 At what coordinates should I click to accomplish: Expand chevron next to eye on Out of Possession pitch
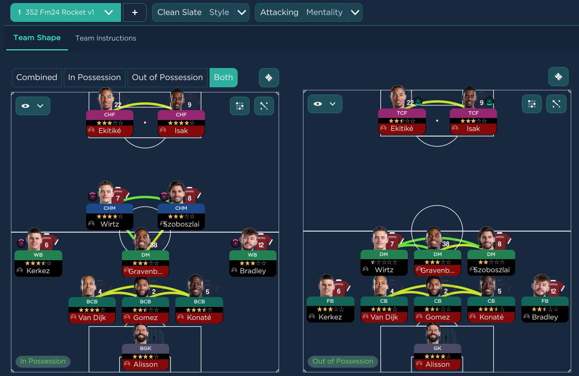333,104
